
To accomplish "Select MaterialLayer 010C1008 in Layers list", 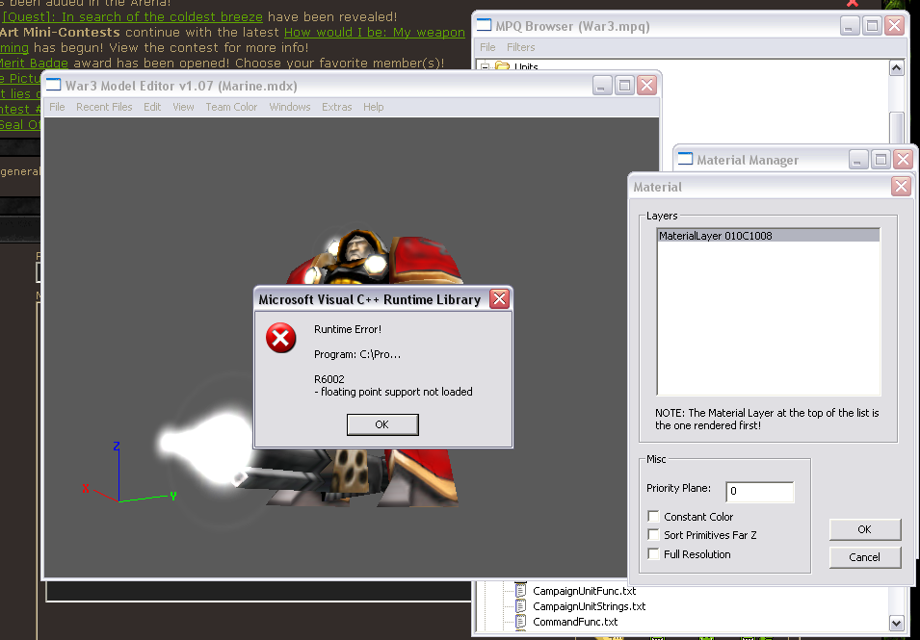I will [x=769, y=236].
